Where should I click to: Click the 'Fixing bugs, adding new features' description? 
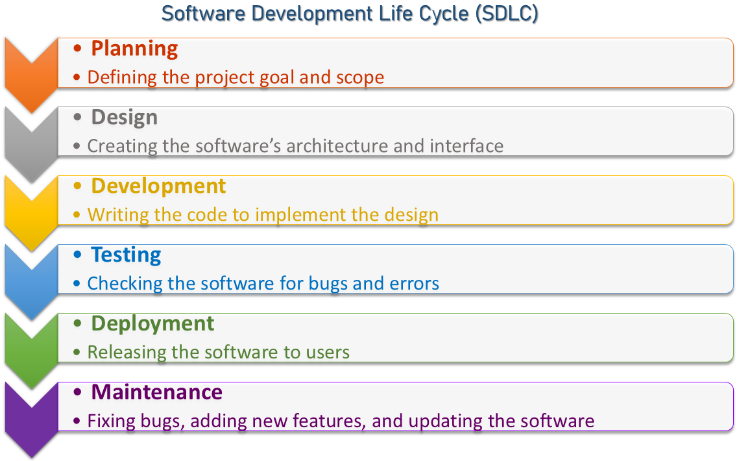pos(341,421)
